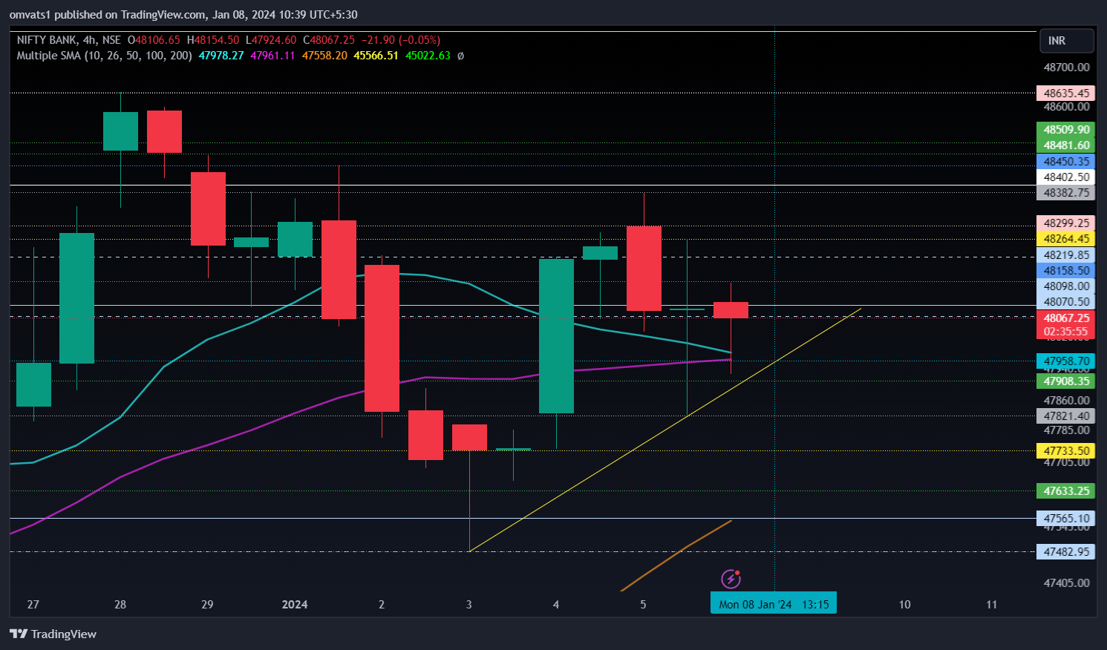This screenshot has width=1107, height=650.
Task: Click the pink 48299.25 price label
Action: [1065, 223]
